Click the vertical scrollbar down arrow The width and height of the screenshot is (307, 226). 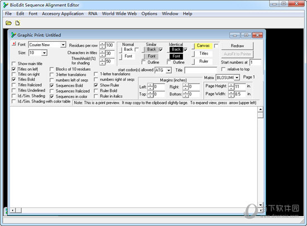pos(261,205)
